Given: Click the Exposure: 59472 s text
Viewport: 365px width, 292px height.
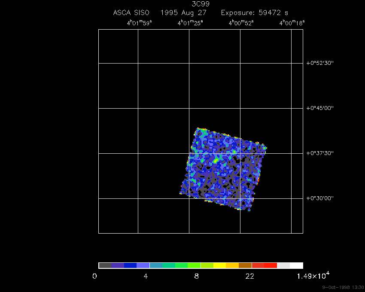Looking at the screenshot, I should click(x=255, y=12).
